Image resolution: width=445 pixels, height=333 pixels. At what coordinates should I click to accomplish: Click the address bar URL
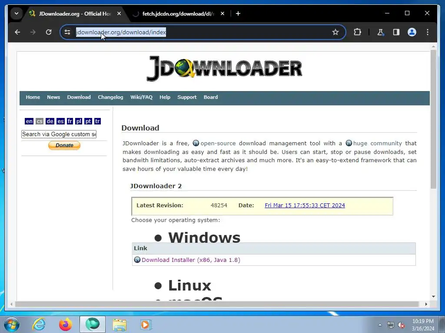point(121,32)
